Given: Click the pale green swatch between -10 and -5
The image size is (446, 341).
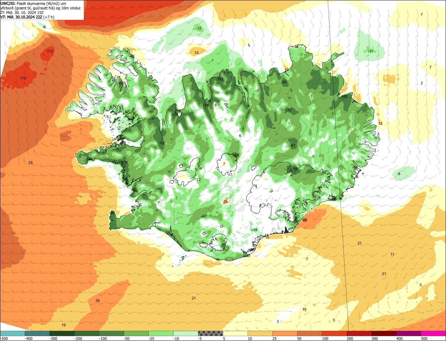Looking at the screenshot, I should pyautogui.click(x=186, y=333).
